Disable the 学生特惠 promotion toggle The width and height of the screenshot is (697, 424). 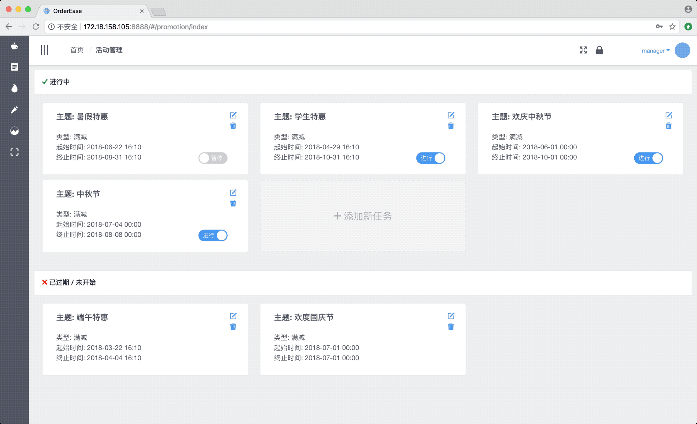coord(431,158)
